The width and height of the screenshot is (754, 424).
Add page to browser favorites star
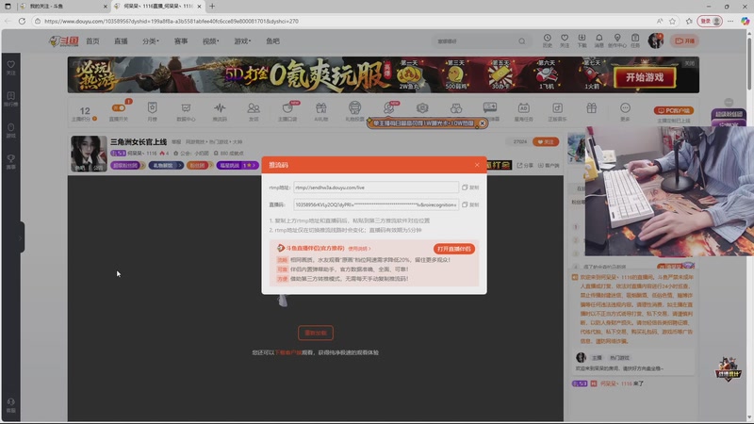pos(672,21)
